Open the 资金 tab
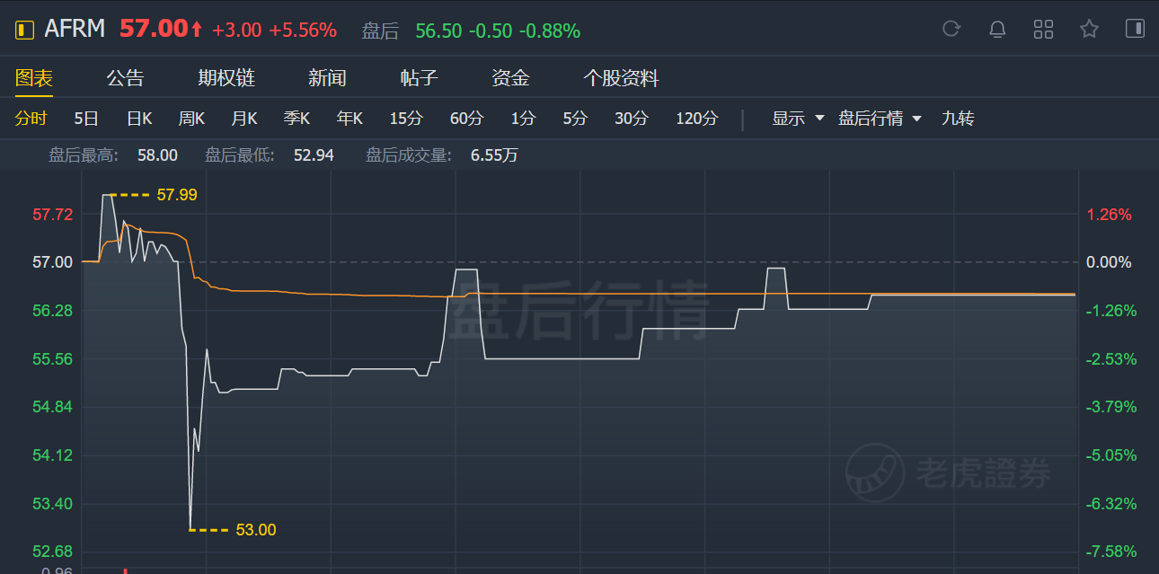Viewport: 1159px width, 574px height. pyautogui.click(x=510, y=78)
